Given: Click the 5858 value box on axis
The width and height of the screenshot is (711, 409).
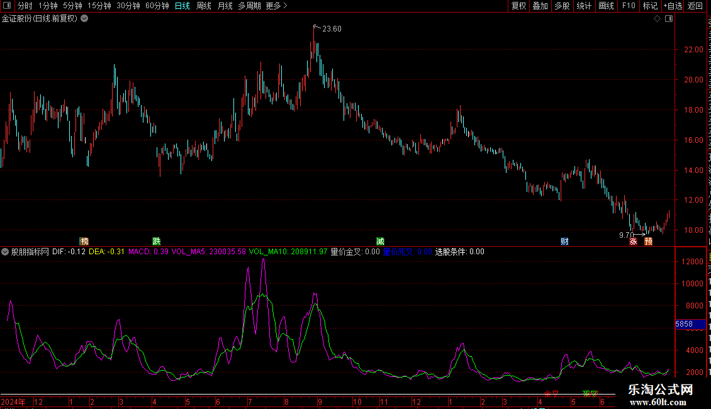Looking at the screenshot, I should [x=691, y=324].
